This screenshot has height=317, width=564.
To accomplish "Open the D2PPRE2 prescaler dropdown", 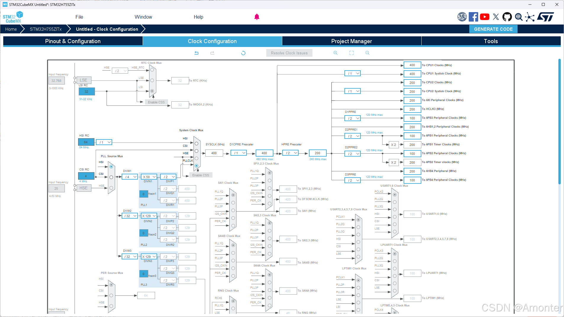I will coord(352,154).
